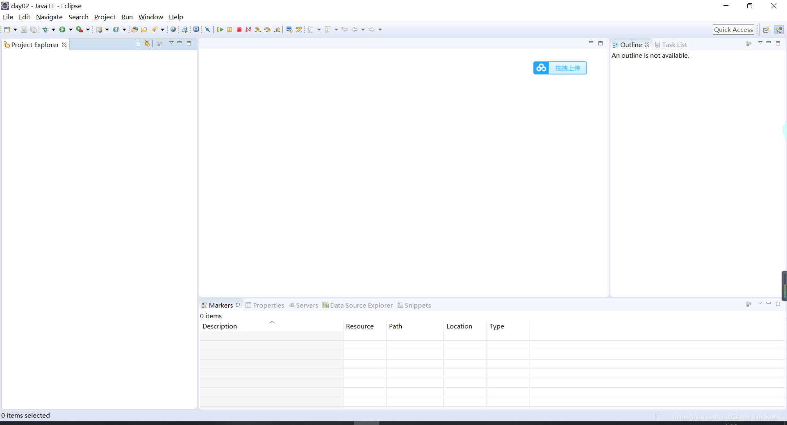Click the Open Type icon

134,29
